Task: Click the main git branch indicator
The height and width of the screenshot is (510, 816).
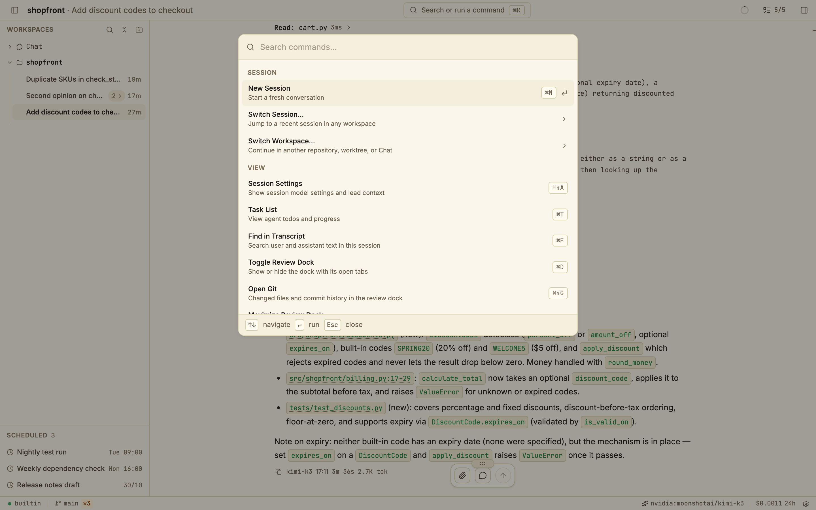Action: point(73,503)
